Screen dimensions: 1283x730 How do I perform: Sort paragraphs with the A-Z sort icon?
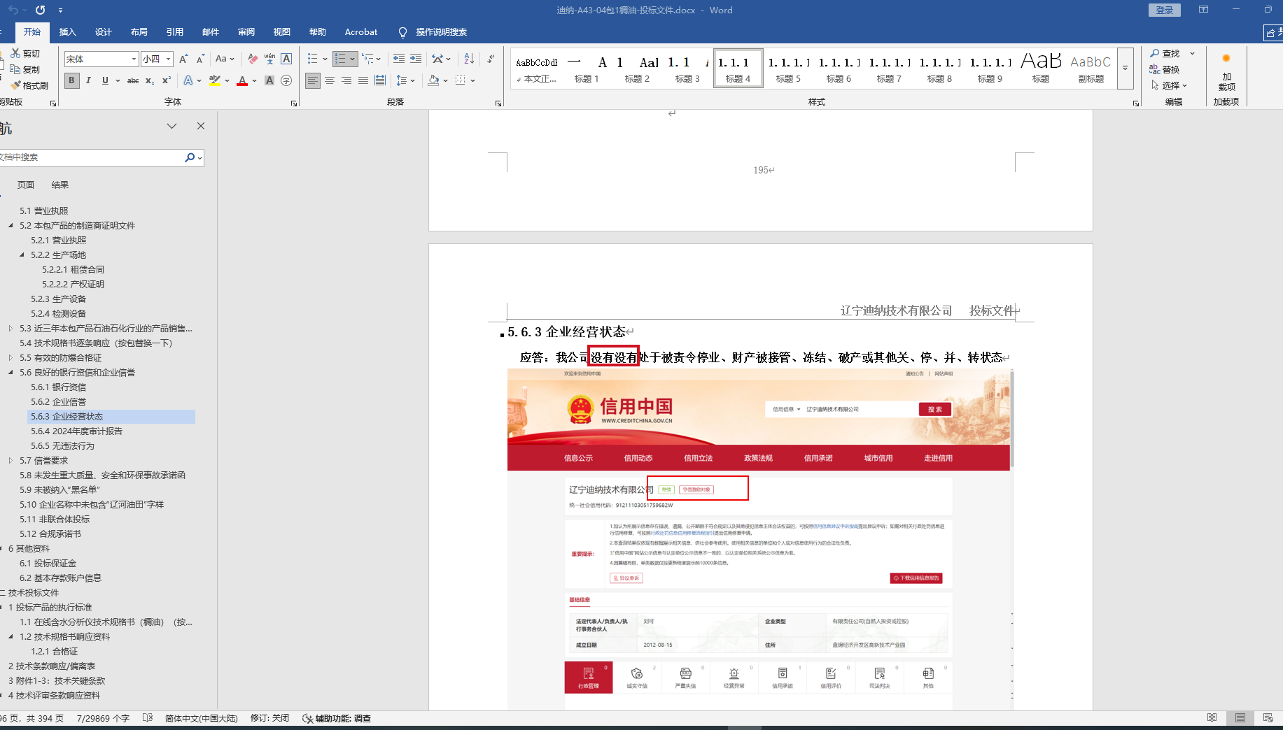(x=469, y=59)
